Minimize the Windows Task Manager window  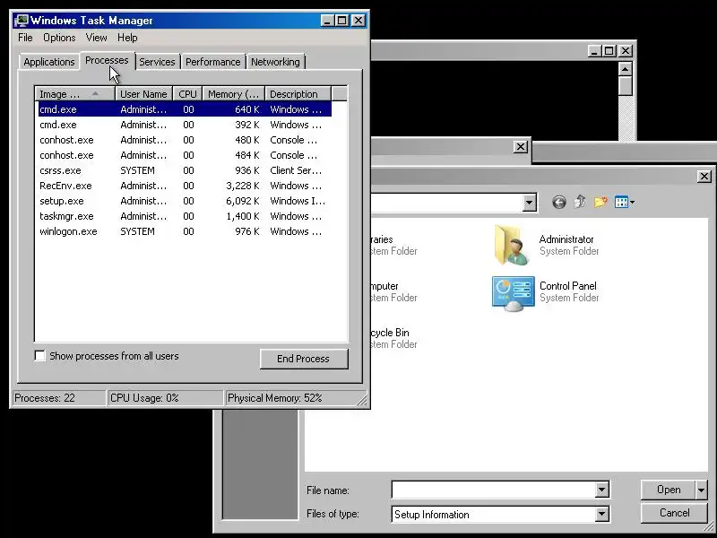point(327,20)
